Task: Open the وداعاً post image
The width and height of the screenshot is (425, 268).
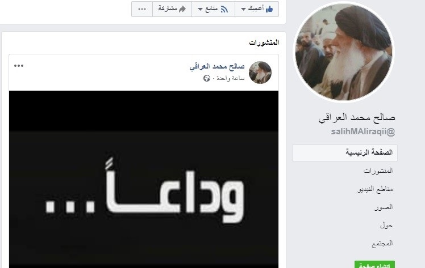Action: pos(144,179)
